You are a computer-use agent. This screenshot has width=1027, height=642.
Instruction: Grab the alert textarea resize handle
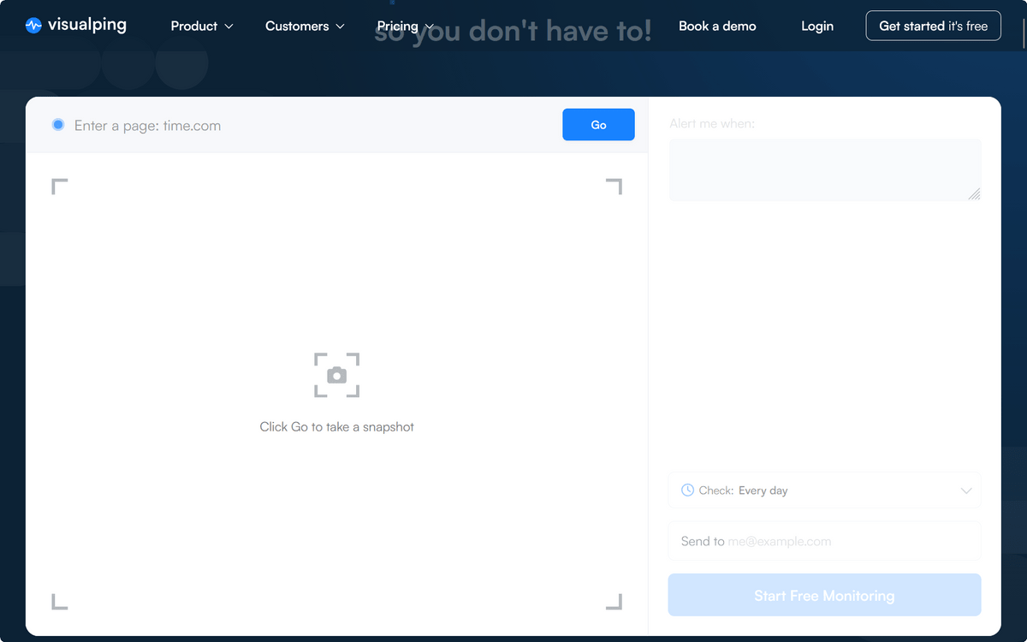tap(974, 194)
